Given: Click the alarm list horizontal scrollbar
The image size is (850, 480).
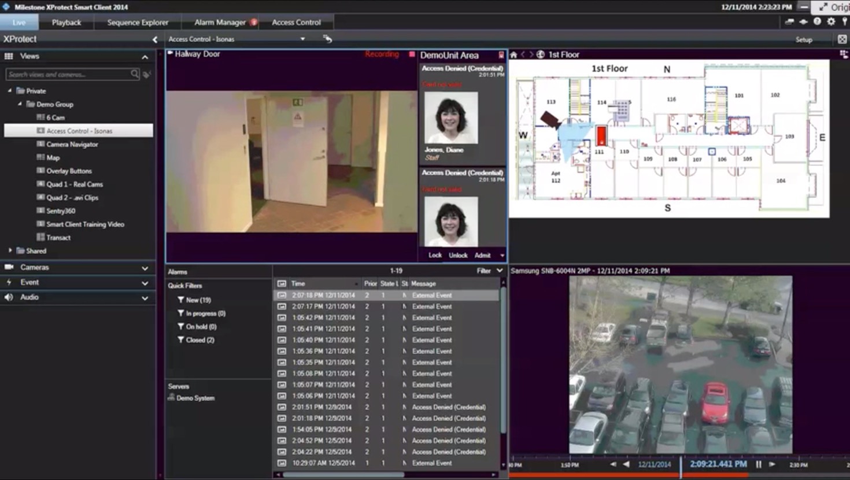Looking at the screenshot, I should pos(343,475).
